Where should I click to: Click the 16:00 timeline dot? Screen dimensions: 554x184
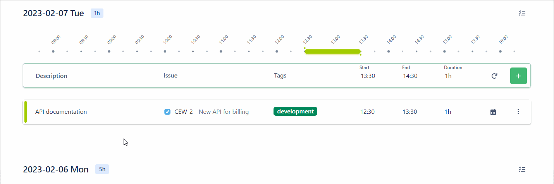501,51
